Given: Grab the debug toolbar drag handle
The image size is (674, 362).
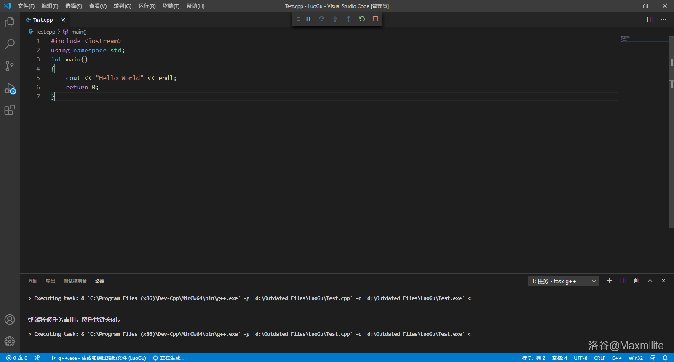Looking at the screenshot, I should tap(298, 19).
